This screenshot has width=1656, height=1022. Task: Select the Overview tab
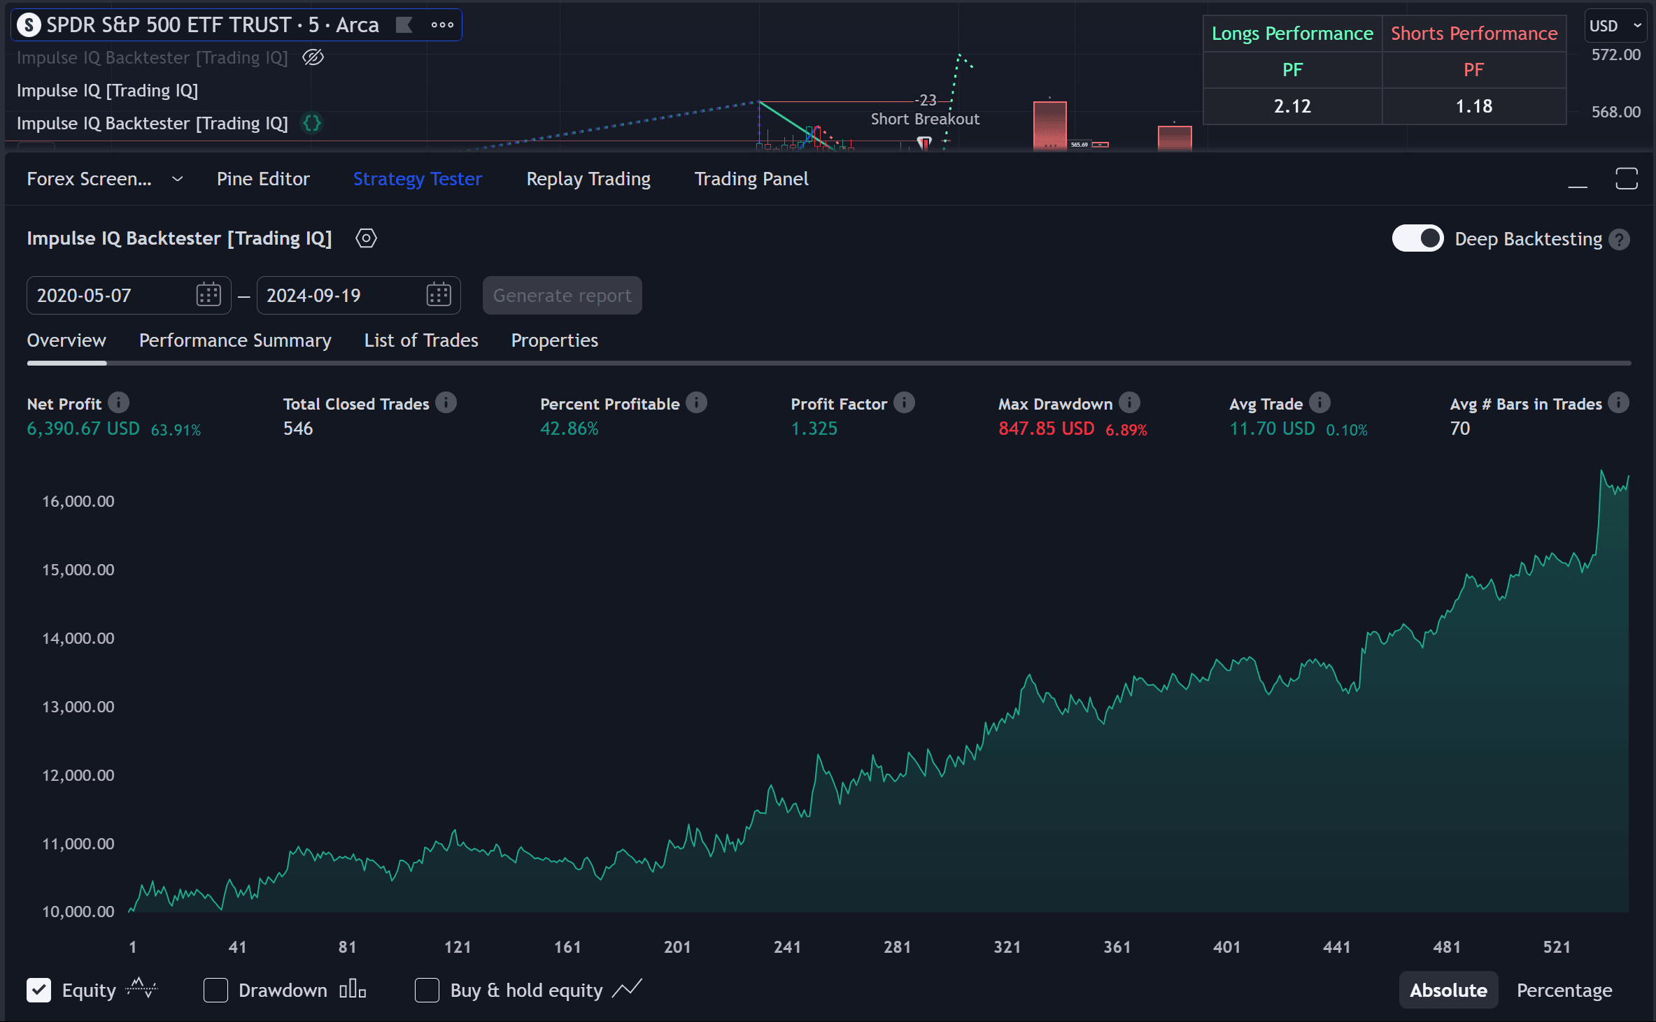(66, 340)
